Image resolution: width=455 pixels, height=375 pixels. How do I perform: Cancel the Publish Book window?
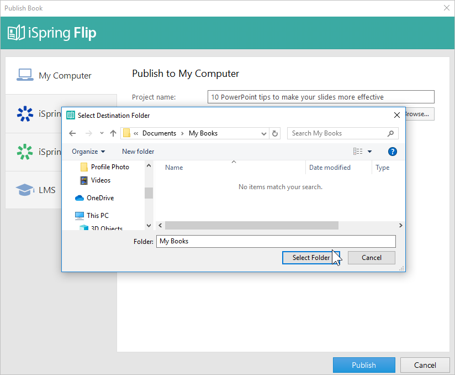tap(425, 365)
